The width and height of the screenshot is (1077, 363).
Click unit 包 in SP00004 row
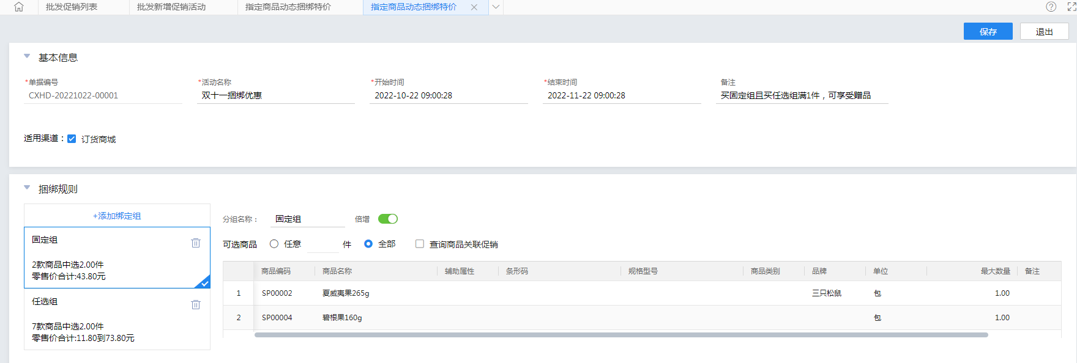click(878, 318)
